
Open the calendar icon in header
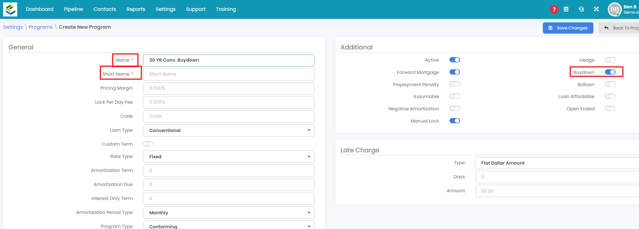566,9
